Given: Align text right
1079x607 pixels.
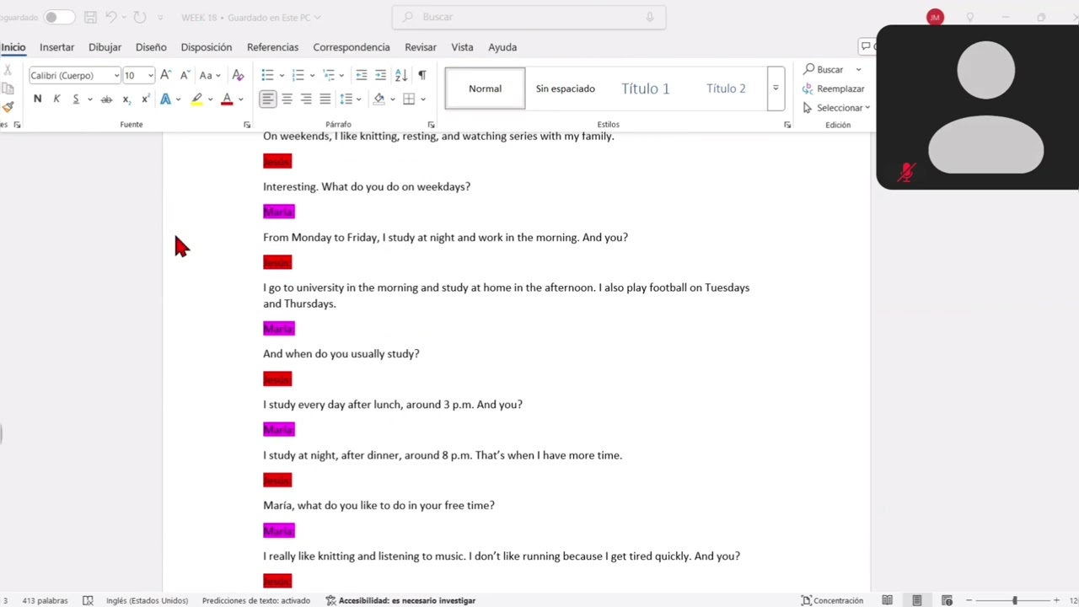Looking at the screenshot, I should click(306, 99).
